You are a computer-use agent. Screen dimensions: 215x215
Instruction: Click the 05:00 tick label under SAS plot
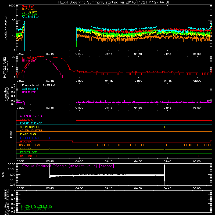click(x=197, y=188)
